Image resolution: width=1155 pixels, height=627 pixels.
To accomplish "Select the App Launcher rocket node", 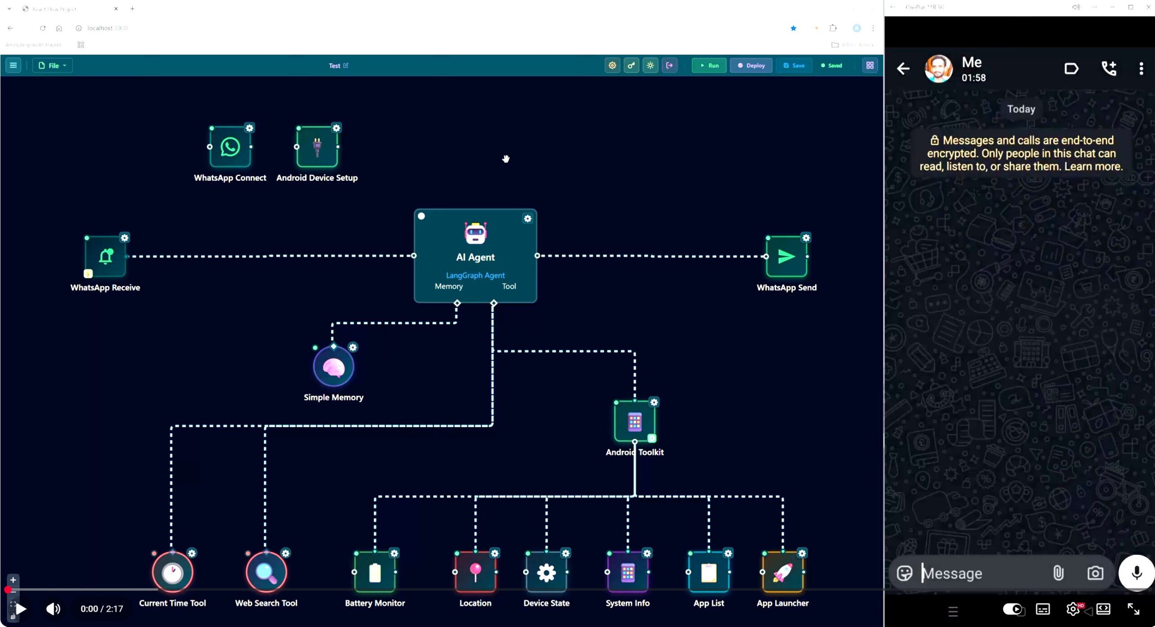I will (783, 572).
